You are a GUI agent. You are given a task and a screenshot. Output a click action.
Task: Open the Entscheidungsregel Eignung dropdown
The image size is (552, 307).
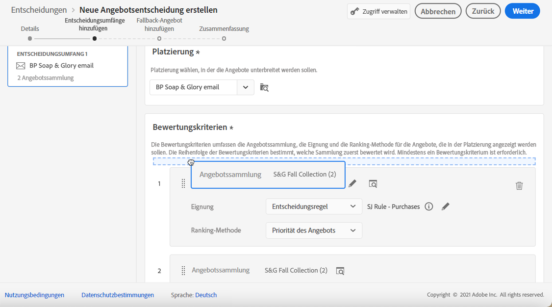coord(314,206)
